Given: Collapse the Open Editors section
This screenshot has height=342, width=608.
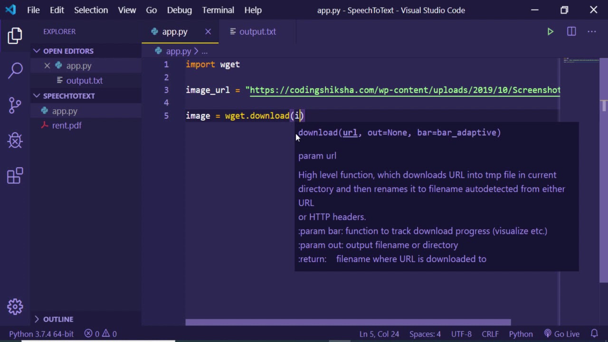Looking at the screenshot, I should click(x=68, y=51).
